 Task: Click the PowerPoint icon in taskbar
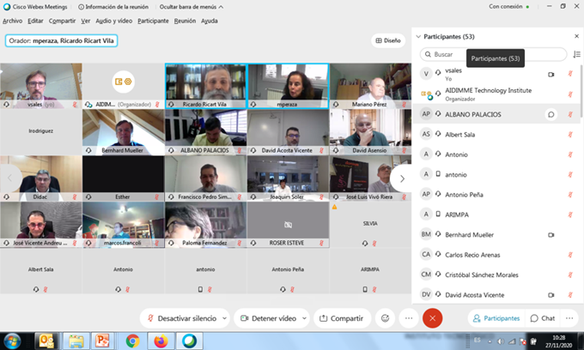tap(104, 341)
